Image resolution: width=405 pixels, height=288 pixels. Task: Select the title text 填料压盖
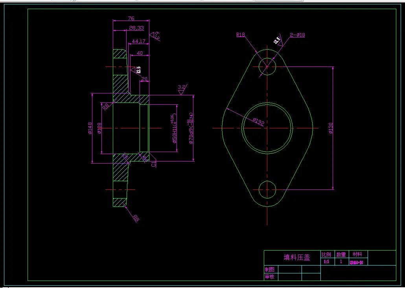297,257
